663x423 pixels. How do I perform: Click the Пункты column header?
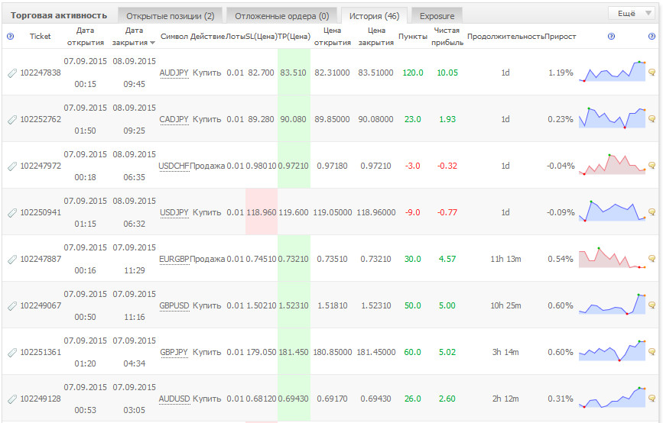pos(413,37)
